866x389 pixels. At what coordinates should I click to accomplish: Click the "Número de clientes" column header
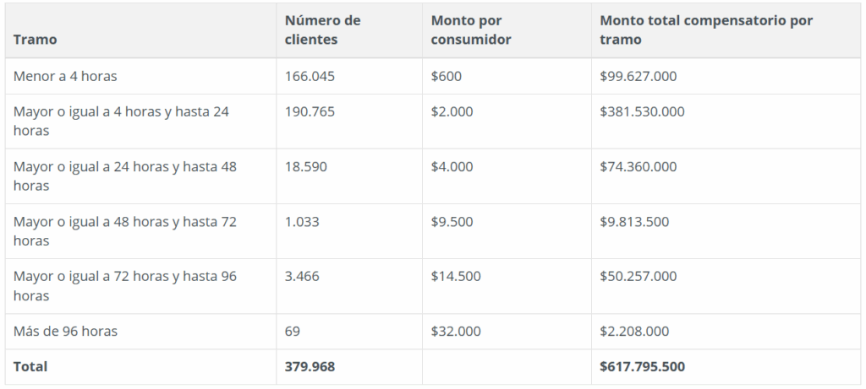(x=322, y=30)
